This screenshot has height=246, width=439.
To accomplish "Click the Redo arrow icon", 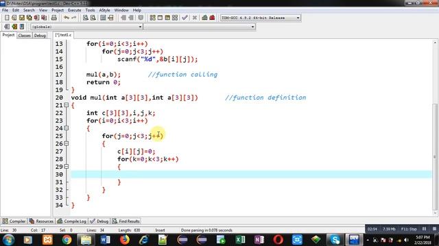I will coord(74,18).
